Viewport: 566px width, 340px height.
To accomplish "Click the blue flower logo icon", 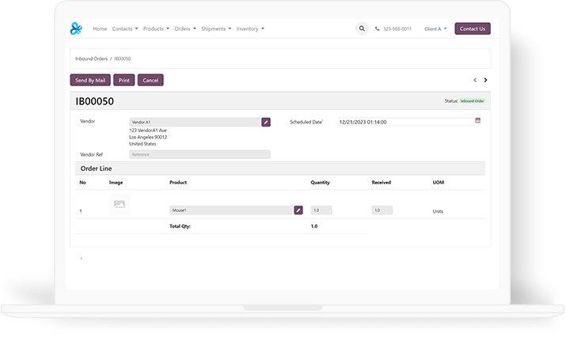I will pos(76,28).
